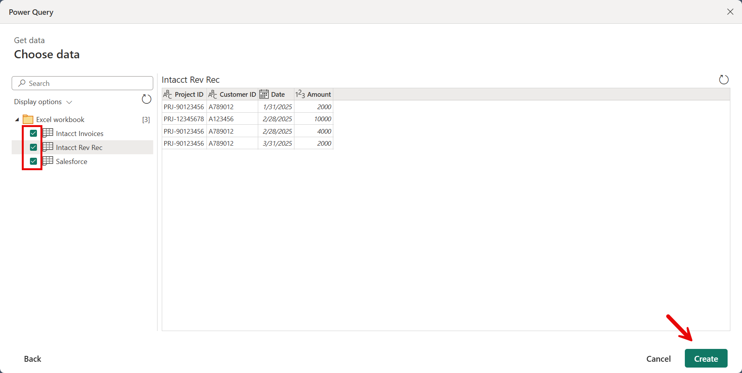
Task: Click the table icon beside Salesforce
Action: pos(47,161)
